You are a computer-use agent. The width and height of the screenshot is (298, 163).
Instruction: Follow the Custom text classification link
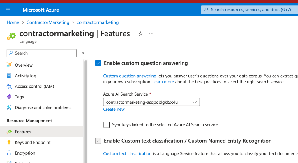[x=127, y=153]
